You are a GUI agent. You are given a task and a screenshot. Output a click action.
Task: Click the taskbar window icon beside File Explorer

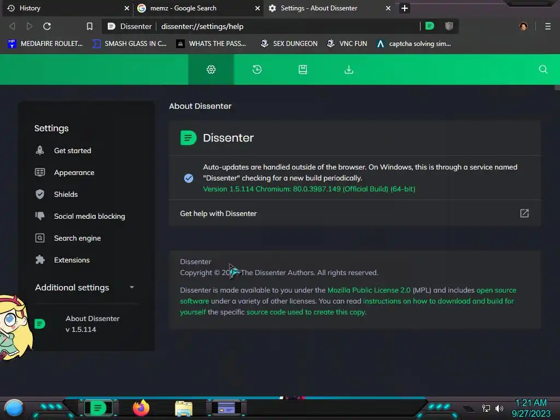(226, 408)
